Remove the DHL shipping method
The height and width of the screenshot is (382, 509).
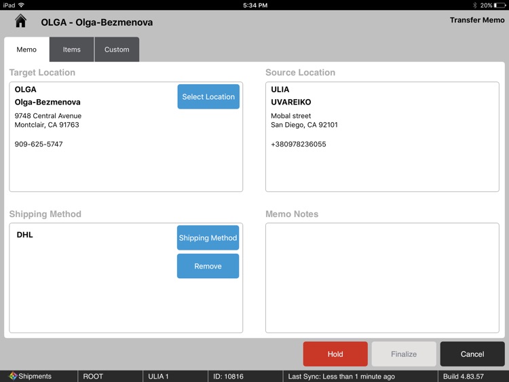point(208,266)
